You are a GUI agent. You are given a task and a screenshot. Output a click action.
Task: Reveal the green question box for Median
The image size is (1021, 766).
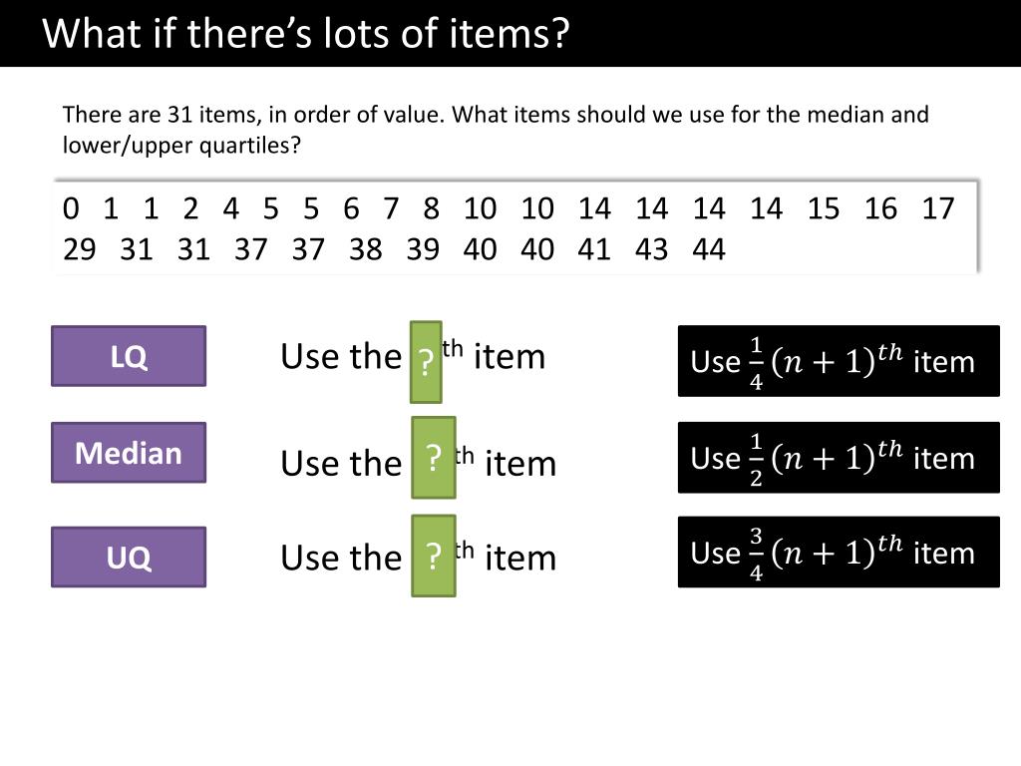pos(433,458)
